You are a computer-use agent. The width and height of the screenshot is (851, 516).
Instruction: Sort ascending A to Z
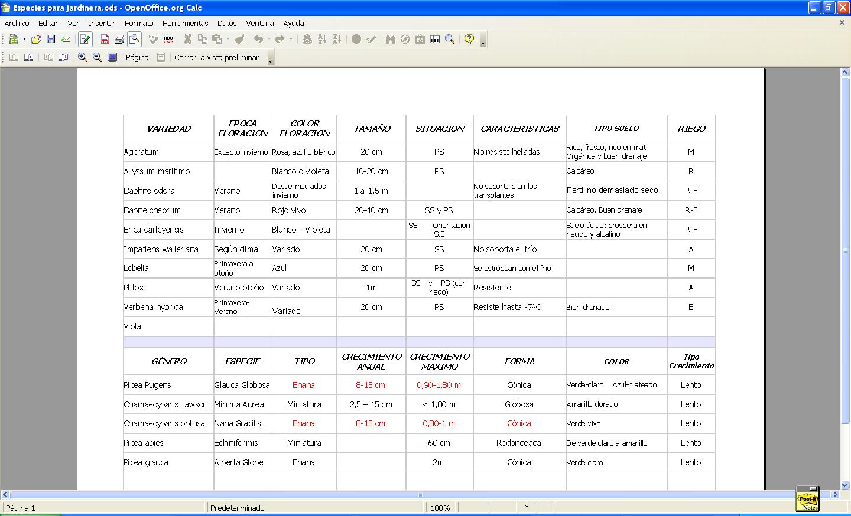322,40
